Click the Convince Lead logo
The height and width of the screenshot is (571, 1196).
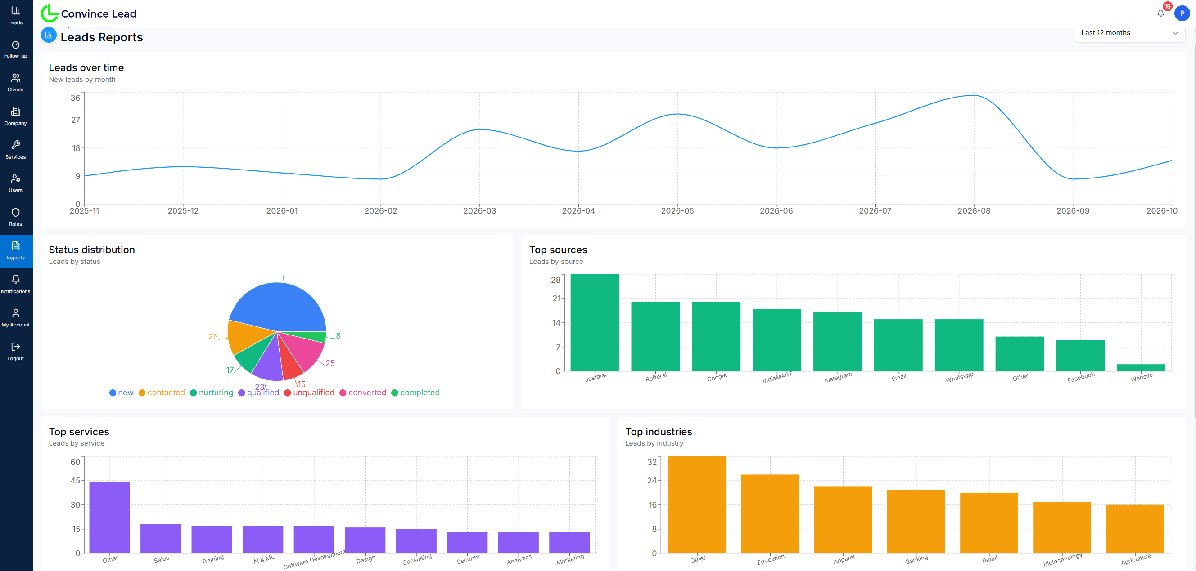point(89,13)
